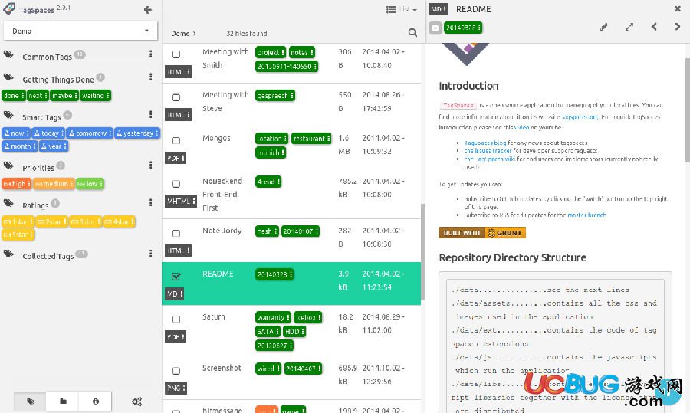690x413 pixels.
Task: Open Priorities group options menu
Action: point(150,165)
